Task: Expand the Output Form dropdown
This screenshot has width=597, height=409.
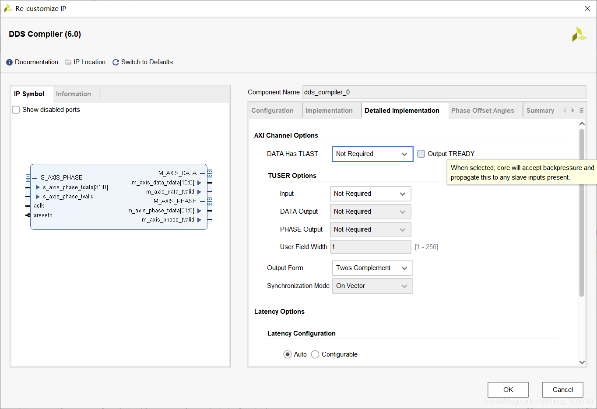Action: (x=372, y=268)
